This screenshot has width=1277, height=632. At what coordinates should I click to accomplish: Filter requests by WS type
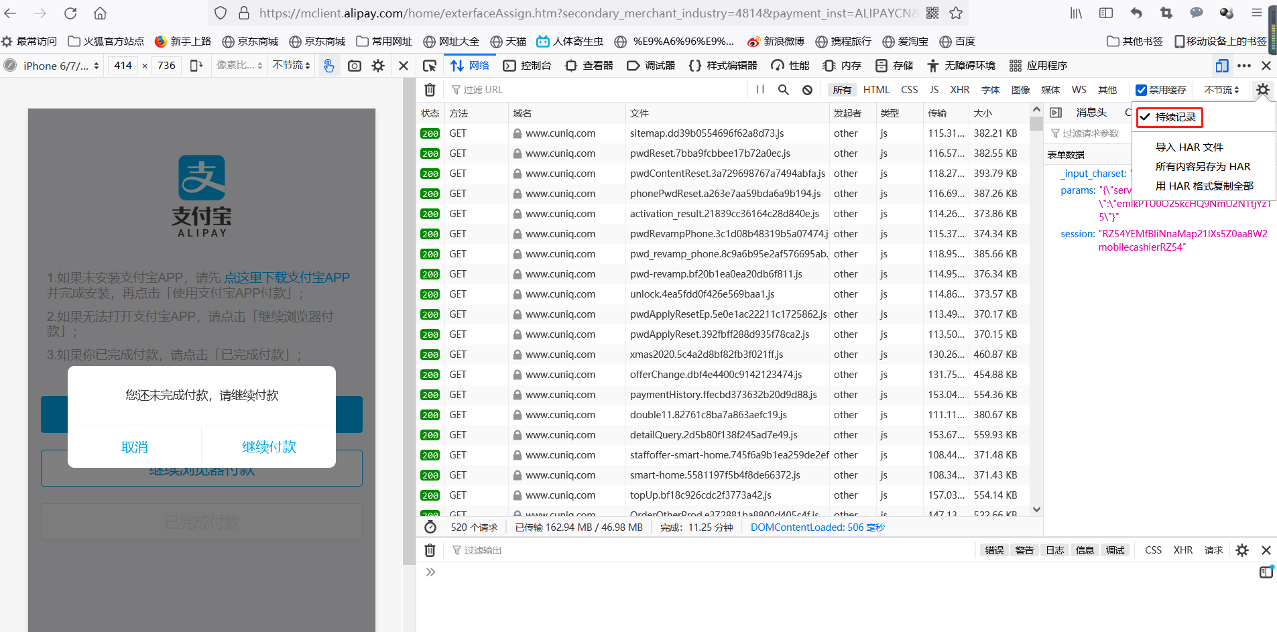1079,90
